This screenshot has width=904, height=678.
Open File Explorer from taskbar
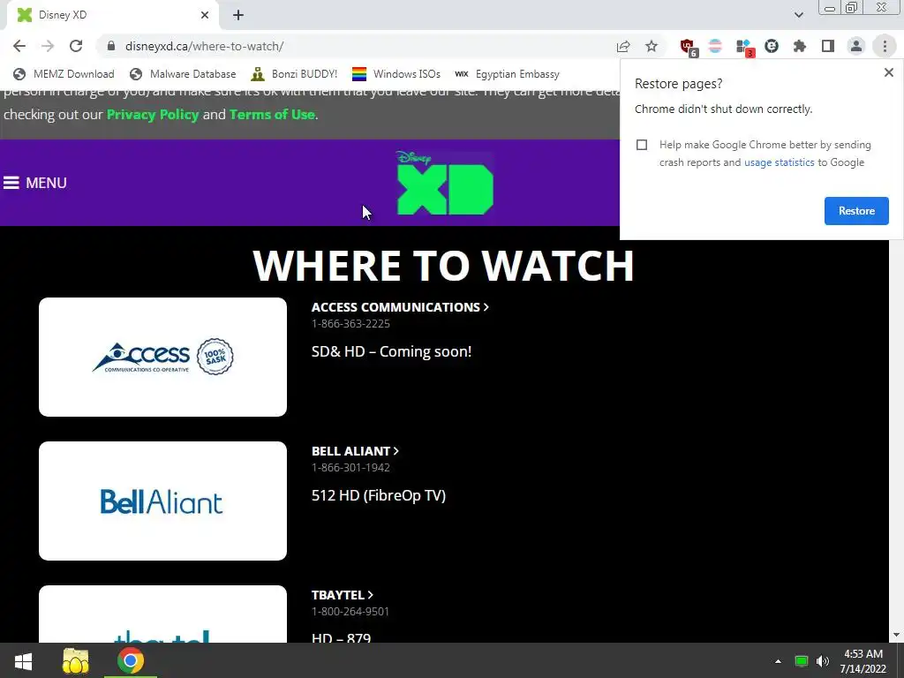point(76,660)
